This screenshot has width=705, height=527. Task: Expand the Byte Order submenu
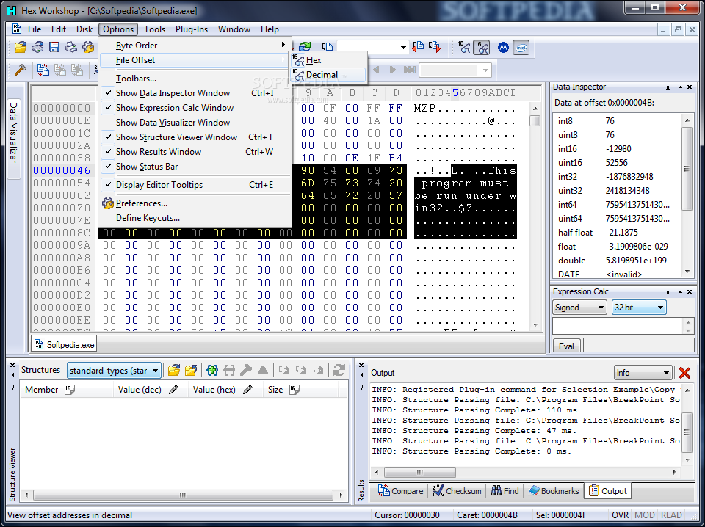coord(195,46)
